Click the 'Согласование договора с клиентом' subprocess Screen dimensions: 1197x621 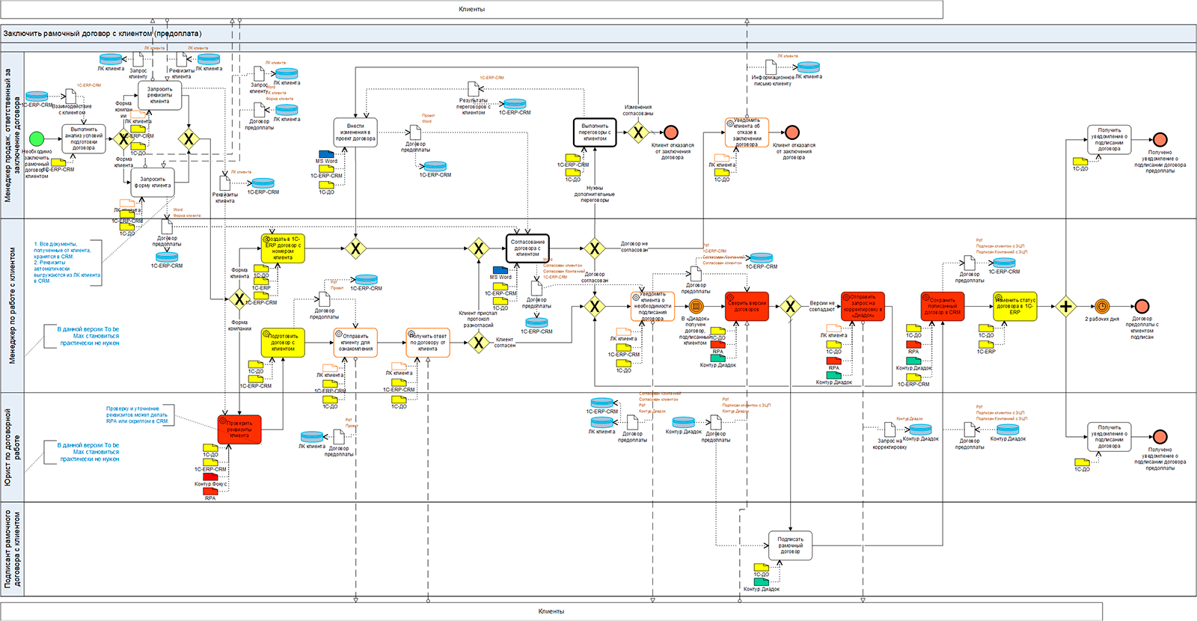click(527, 248)
